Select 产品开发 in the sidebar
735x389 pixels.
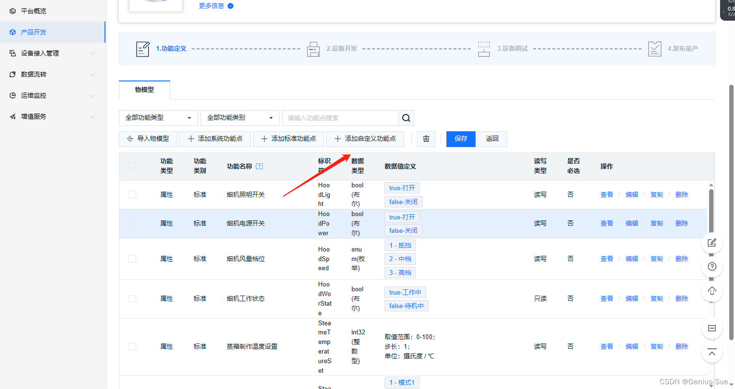click(53, 32)
